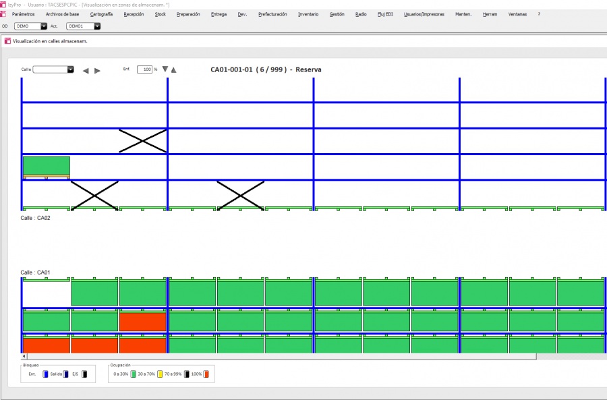Click the zoom increase up triangle
Viewport: 607px width, 400px height.
[173, 69]
